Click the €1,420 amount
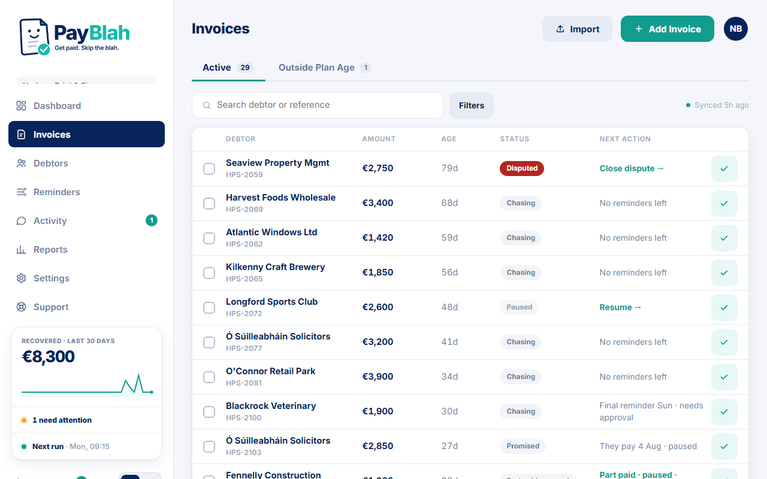767x479 pixels. [378, 238]
